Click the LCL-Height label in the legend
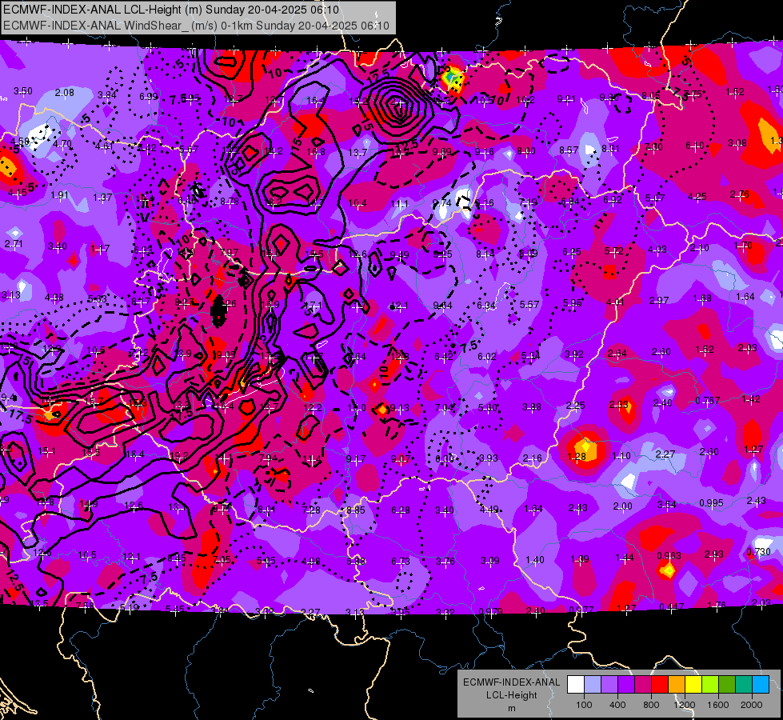The image size is (783, 720). click(511, 695)
